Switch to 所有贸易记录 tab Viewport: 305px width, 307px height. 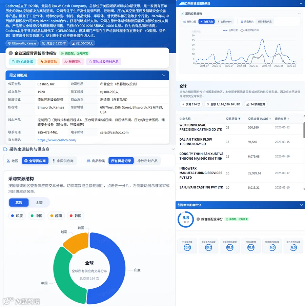[x=121, y=161]
